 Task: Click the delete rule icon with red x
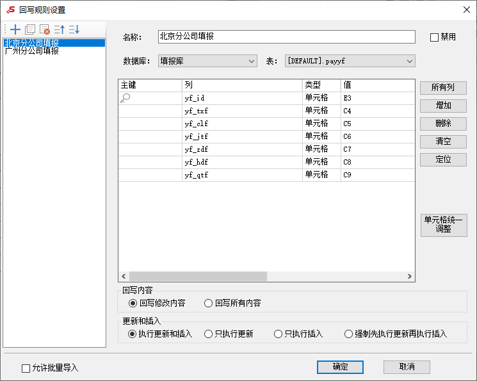[x=45, y=29]
